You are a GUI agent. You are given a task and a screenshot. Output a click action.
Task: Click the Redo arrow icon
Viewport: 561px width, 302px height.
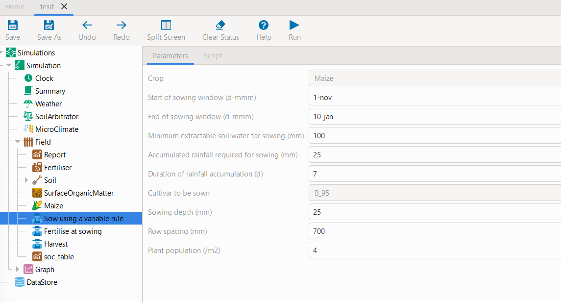[121, 25]
